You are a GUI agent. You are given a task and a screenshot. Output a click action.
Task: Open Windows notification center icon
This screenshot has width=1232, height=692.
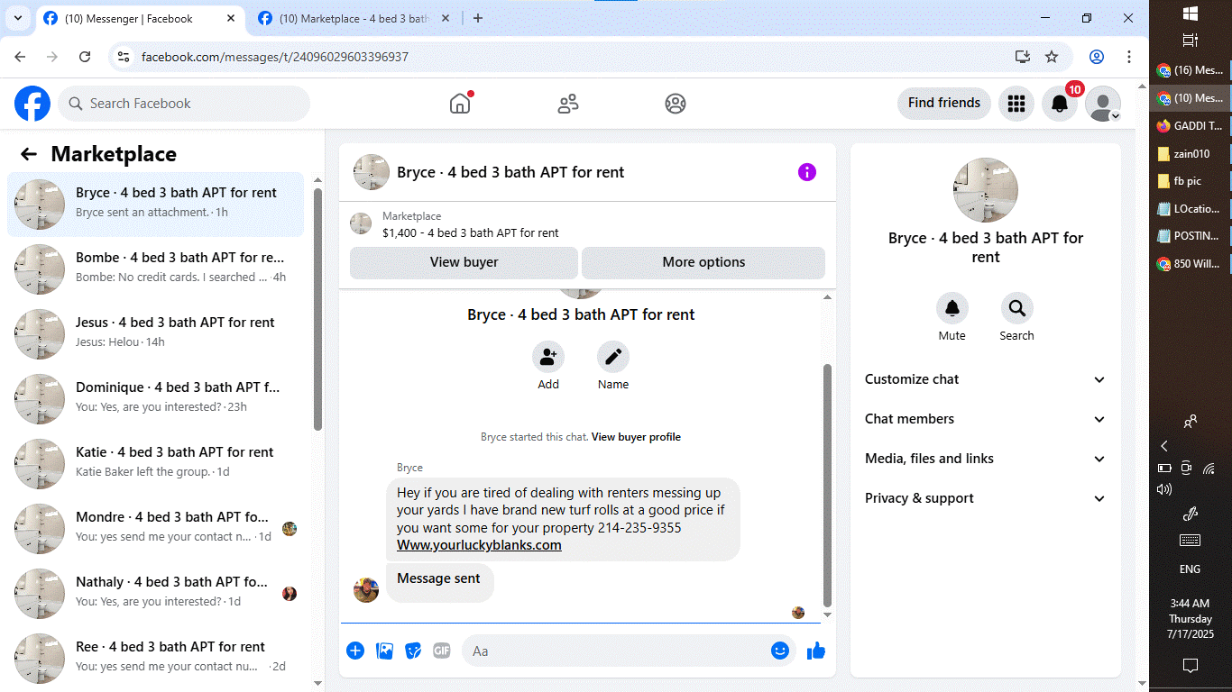(x=1190, y=666)
